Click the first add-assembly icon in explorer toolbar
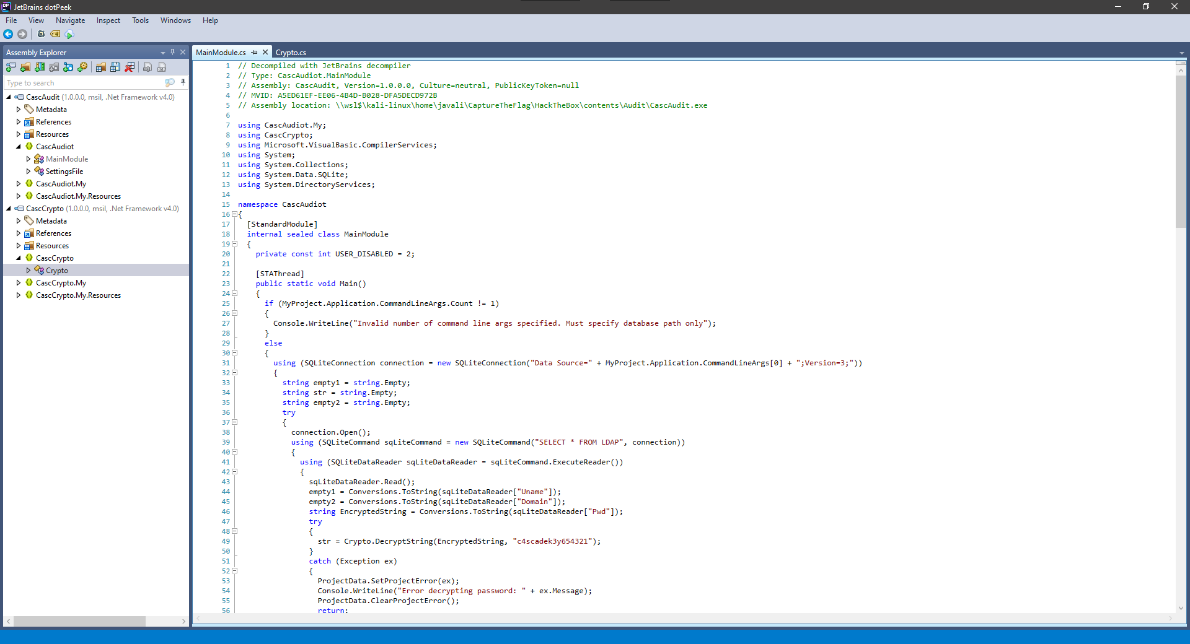This screenshot has height=644, width=1190. [11, 67]
